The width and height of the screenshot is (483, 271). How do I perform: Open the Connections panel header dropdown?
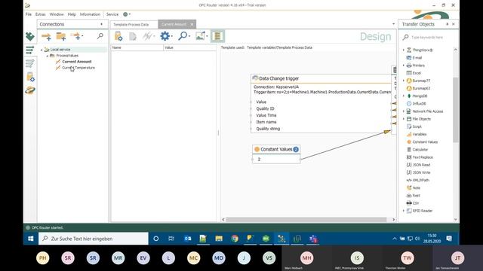(101, 24)
